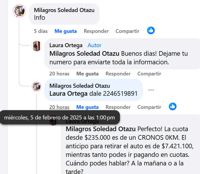Viewport: 200px width, 174px height.
Task: Click Compartir under phone number reply
Action: [149, 107]
